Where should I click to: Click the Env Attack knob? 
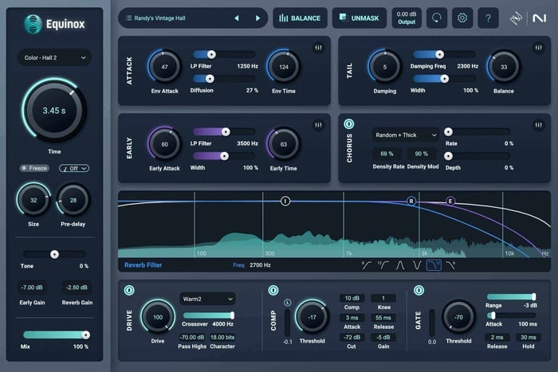(164, 67)
